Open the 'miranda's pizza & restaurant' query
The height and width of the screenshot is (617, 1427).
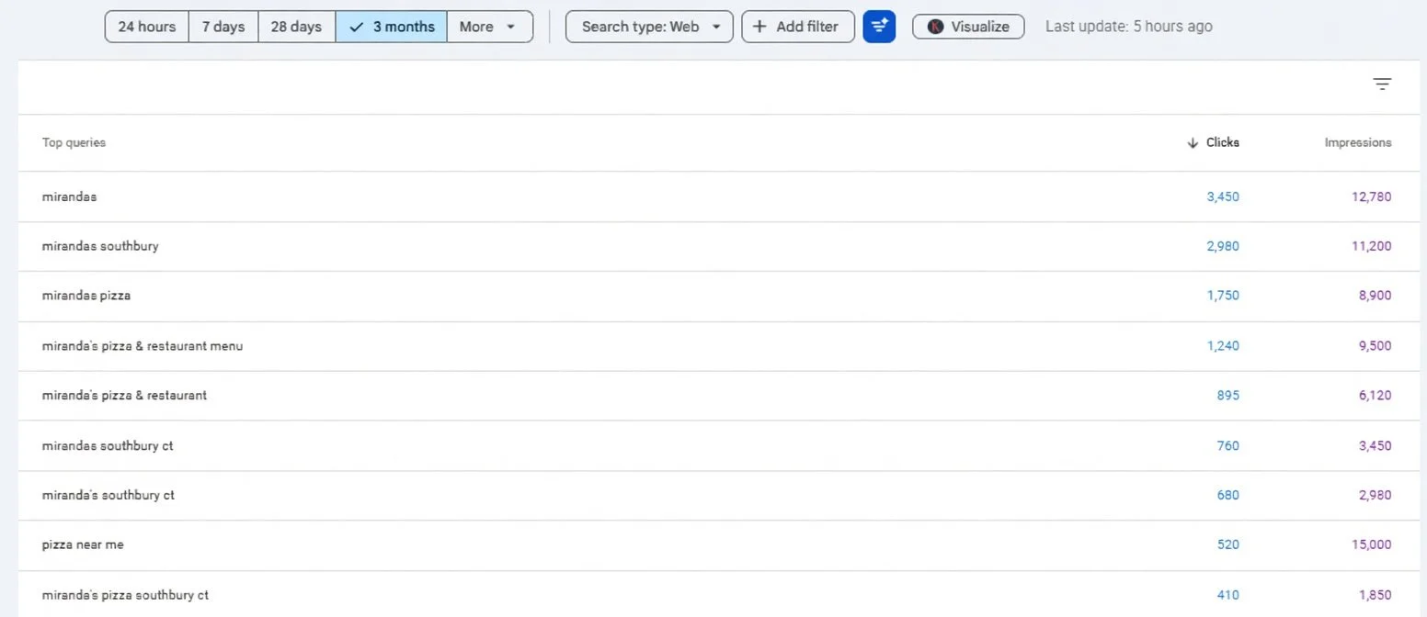pos(719,396)
